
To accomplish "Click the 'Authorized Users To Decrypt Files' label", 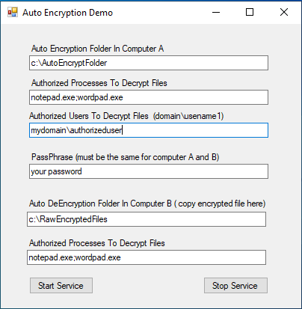I will coord(89,116).
